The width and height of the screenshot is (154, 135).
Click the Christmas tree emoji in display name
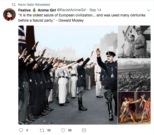pos(34,10)
